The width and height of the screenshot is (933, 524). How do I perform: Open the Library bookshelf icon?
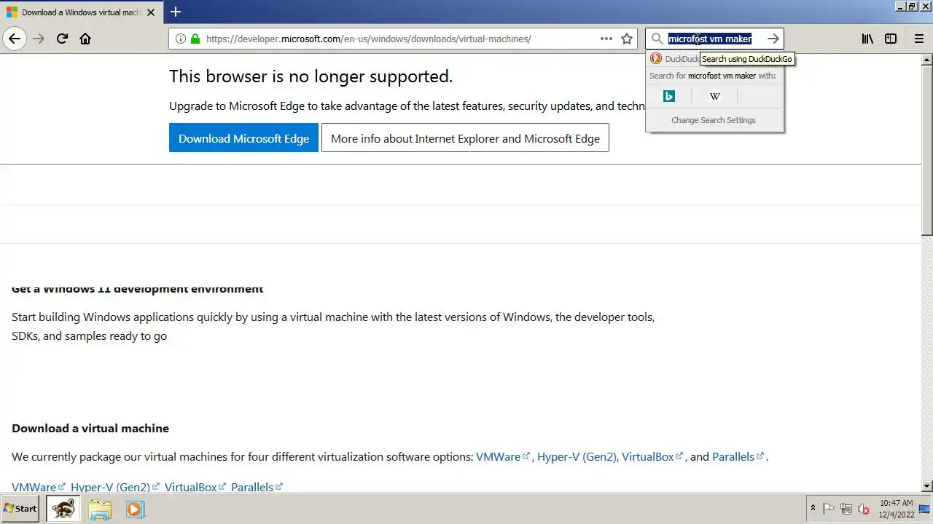867,39
